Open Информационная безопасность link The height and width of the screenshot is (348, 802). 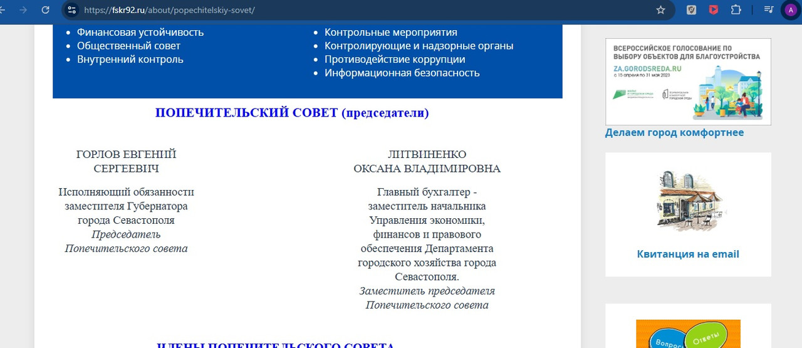tap(402, 73)
